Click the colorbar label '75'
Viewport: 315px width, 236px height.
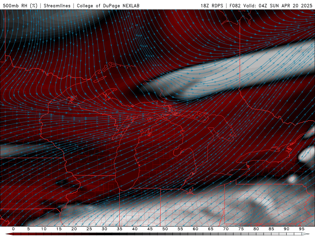241,229
